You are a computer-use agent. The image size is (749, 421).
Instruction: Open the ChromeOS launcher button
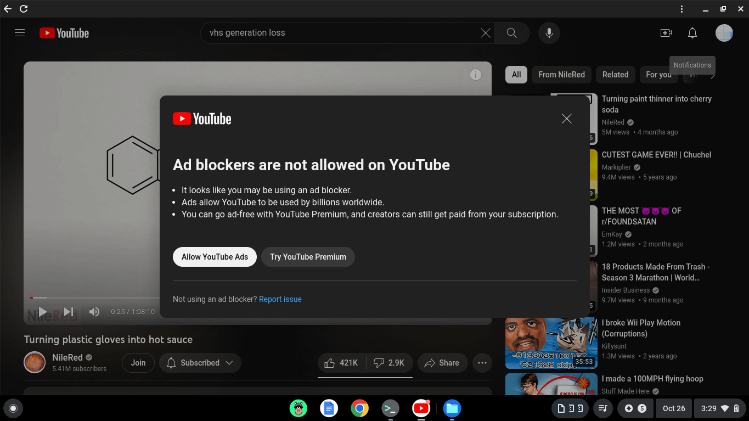coord(13,408)
